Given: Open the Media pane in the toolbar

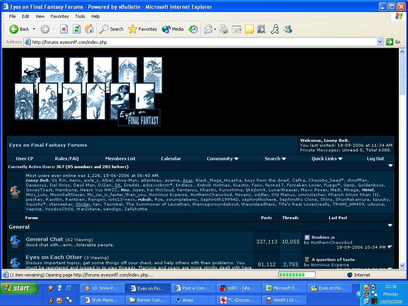Looking at the screenshot, I should pyautogui.click(x=173, y=29).
